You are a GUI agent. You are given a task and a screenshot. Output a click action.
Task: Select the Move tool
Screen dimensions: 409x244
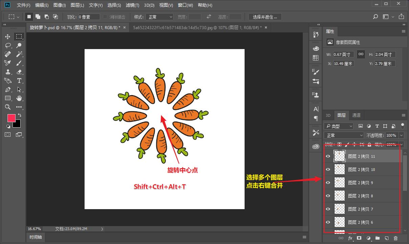point(7,37)
